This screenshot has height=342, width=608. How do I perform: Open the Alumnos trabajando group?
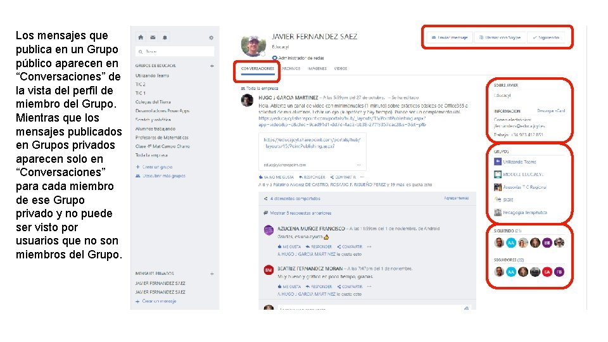point(155,129)
